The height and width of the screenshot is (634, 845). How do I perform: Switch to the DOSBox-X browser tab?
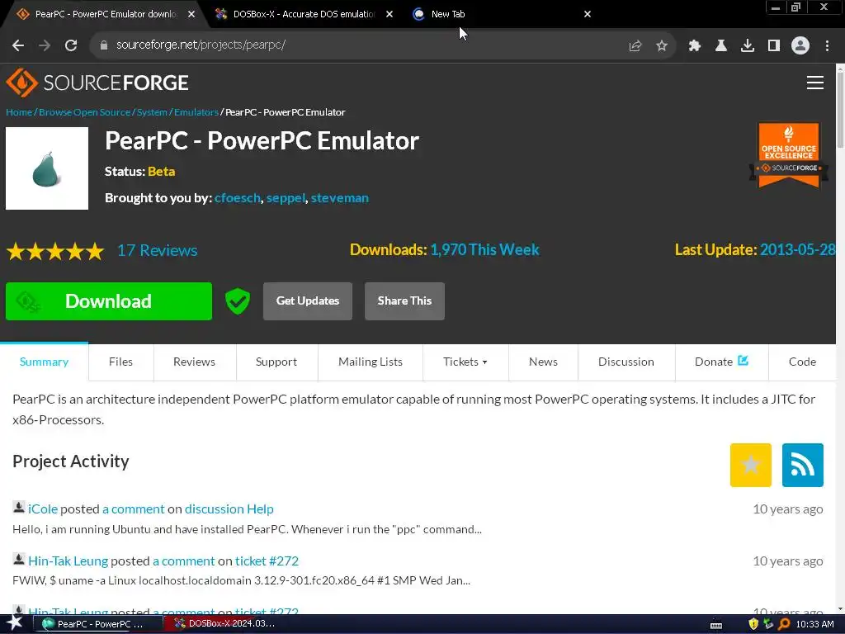click(302, 14)
